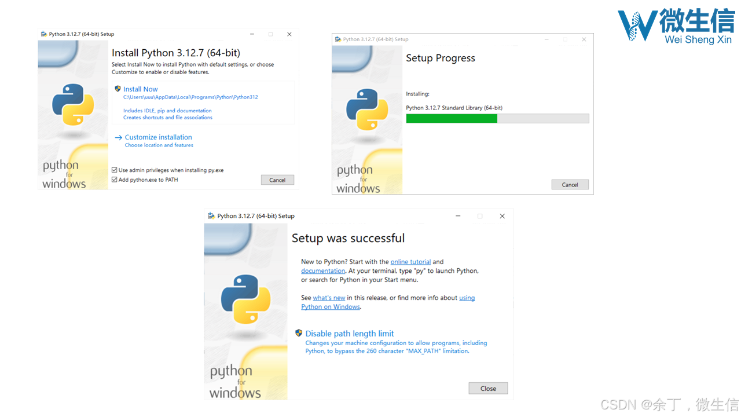Click the 'Setup Progress' heading
741x417 pixels.
click(x=441, y=58)
